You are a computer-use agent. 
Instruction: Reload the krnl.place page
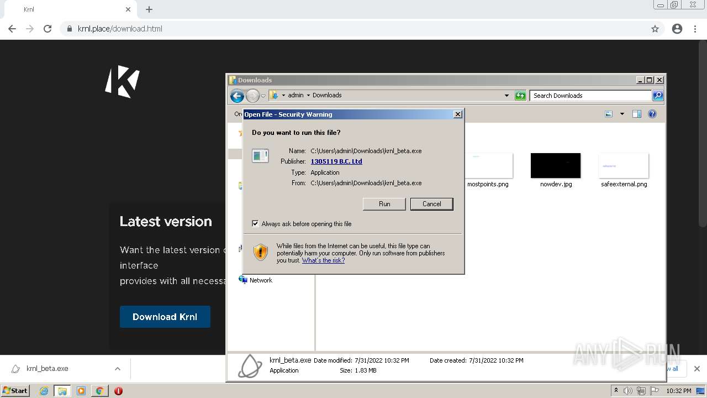(x=48, y=29)
